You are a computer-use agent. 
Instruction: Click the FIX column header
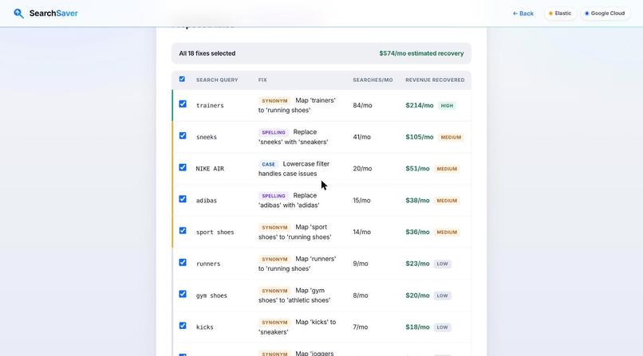point(262,80)
